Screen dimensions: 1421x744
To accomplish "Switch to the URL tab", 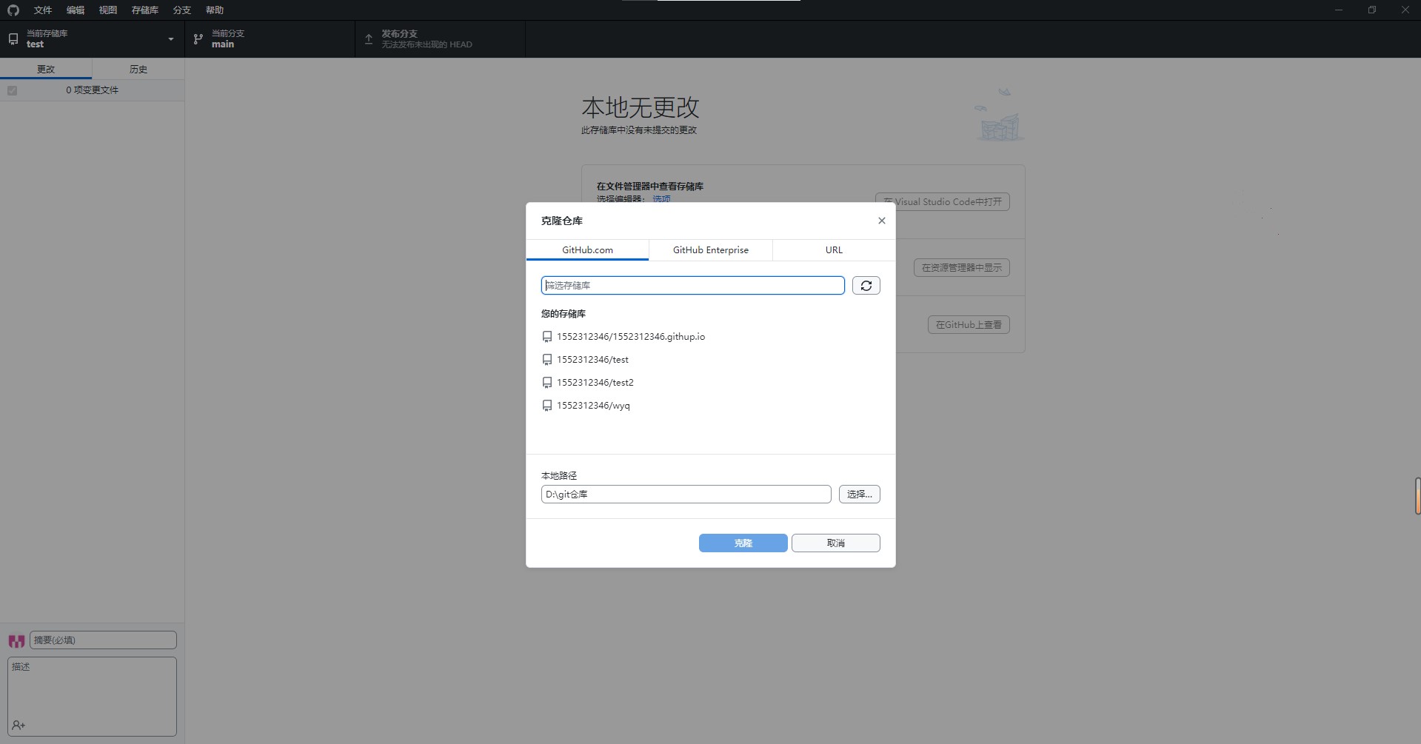I will pyautogui.click(x=834, y=250).
